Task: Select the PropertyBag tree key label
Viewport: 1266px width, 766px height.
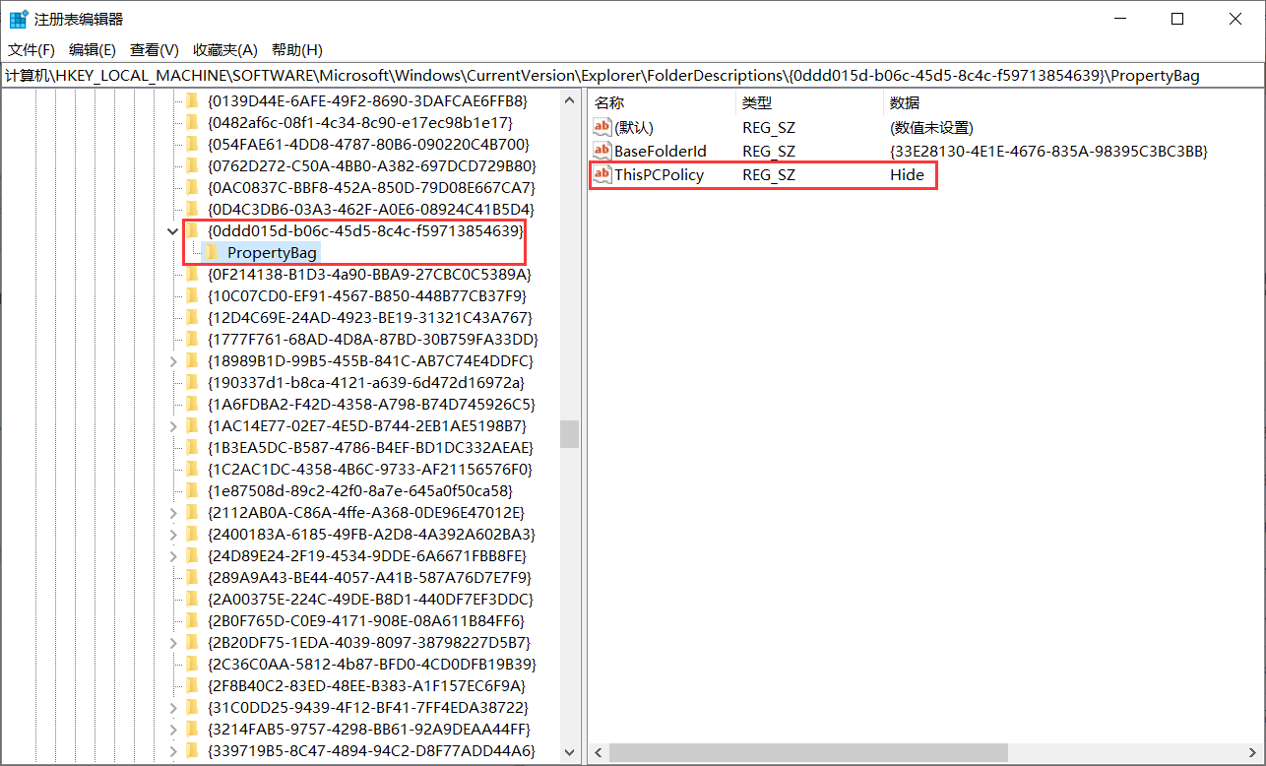Action: (273, 252)
